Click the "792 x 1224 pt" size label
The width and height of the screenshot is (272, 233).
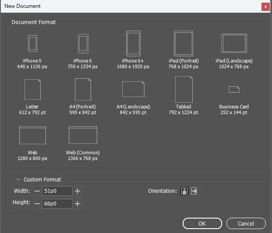click(x=184, y=112)
